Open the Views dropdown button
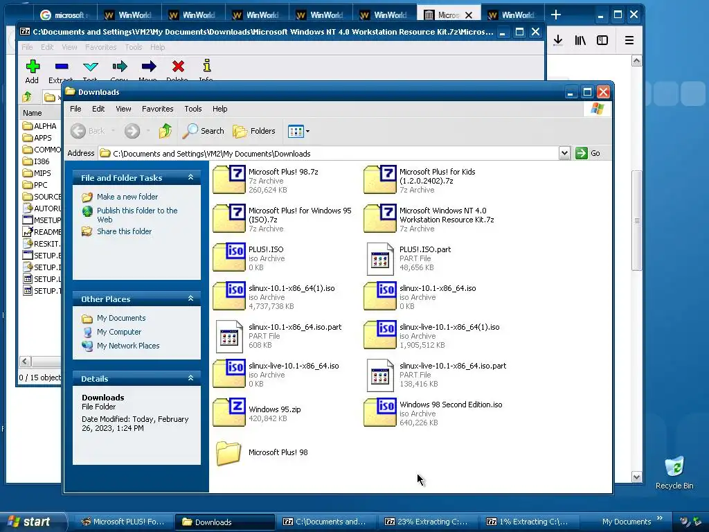709x532 pixels. tap(299, 131)
